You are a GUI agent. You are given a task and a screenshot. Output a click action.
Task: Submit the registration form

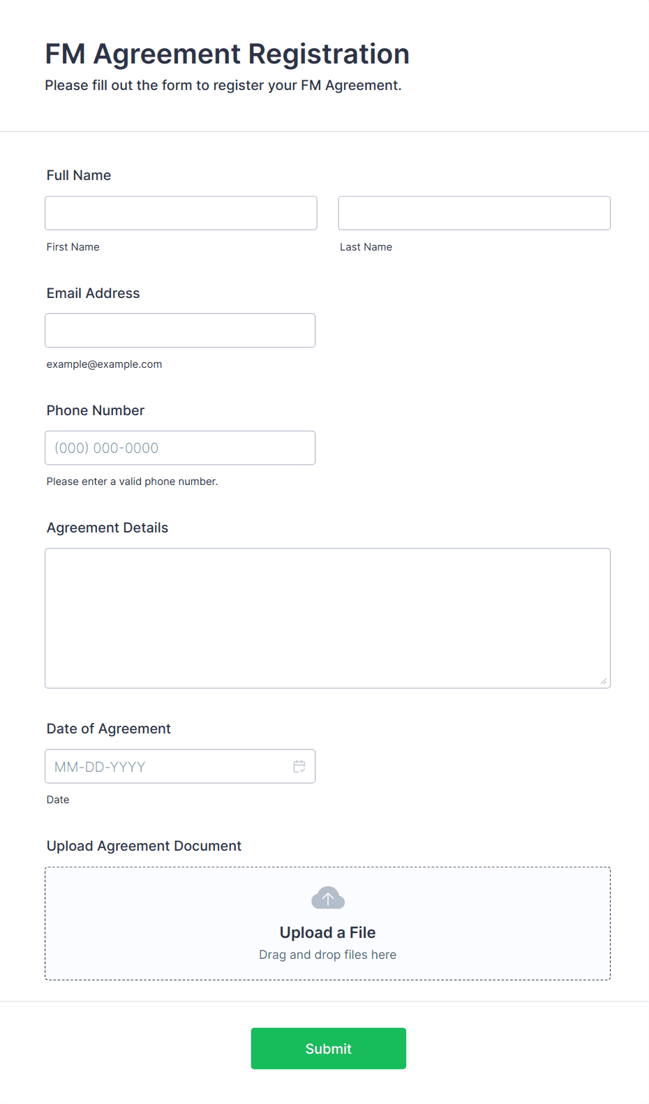pos(329,1048)
